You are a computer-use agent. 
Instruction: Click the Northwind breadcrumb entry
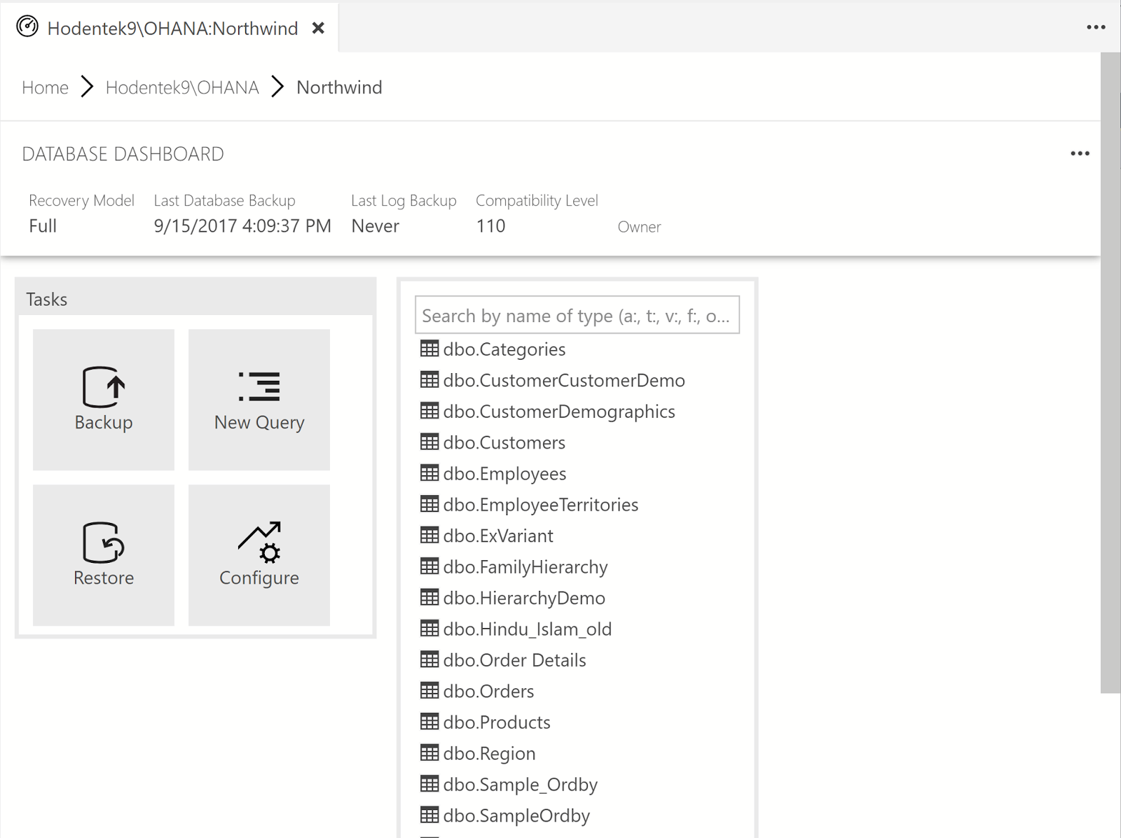339,87
